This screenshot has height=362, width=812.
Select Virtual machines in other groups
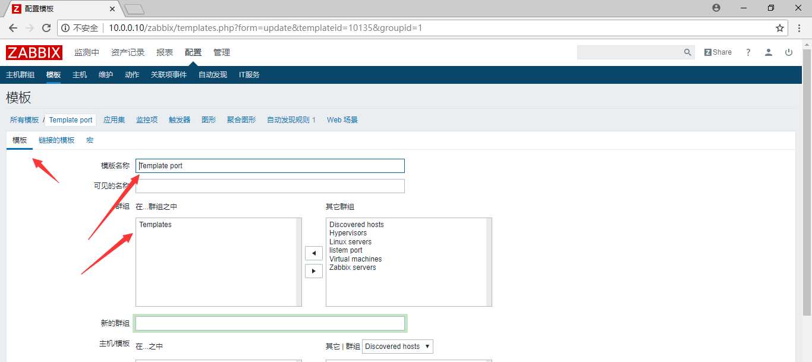click(355, 259)
